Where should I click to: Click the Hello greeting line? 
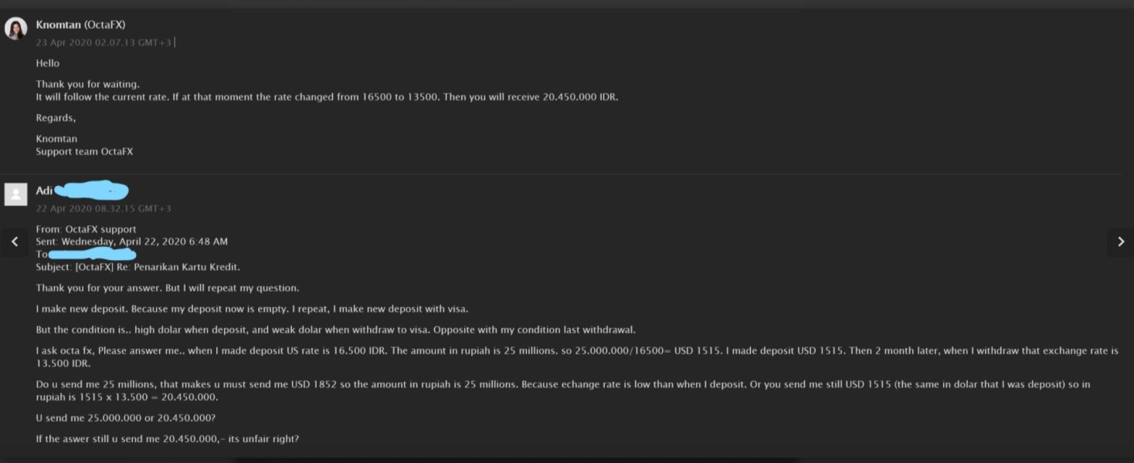click(48, 63)
